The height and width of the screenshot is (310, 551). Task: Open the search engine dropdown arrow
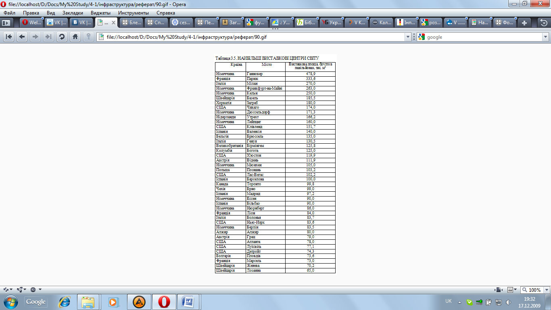click(x=546, y=37)
